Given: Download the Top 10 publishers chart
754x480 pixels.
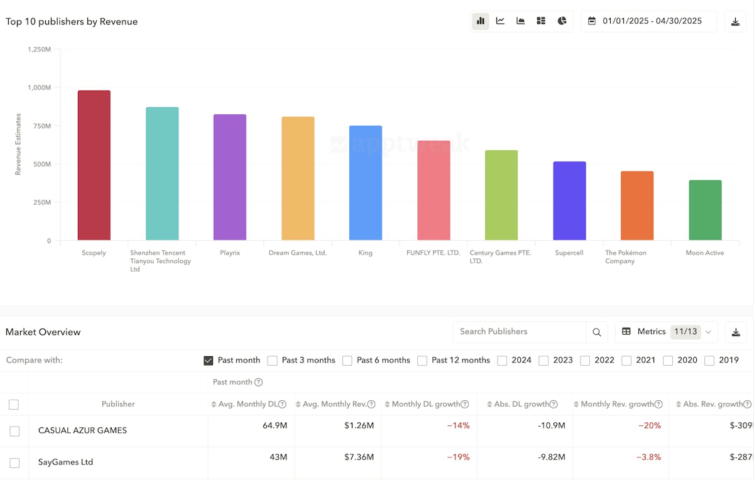Looking at the screenshot, I should (735, 21).
